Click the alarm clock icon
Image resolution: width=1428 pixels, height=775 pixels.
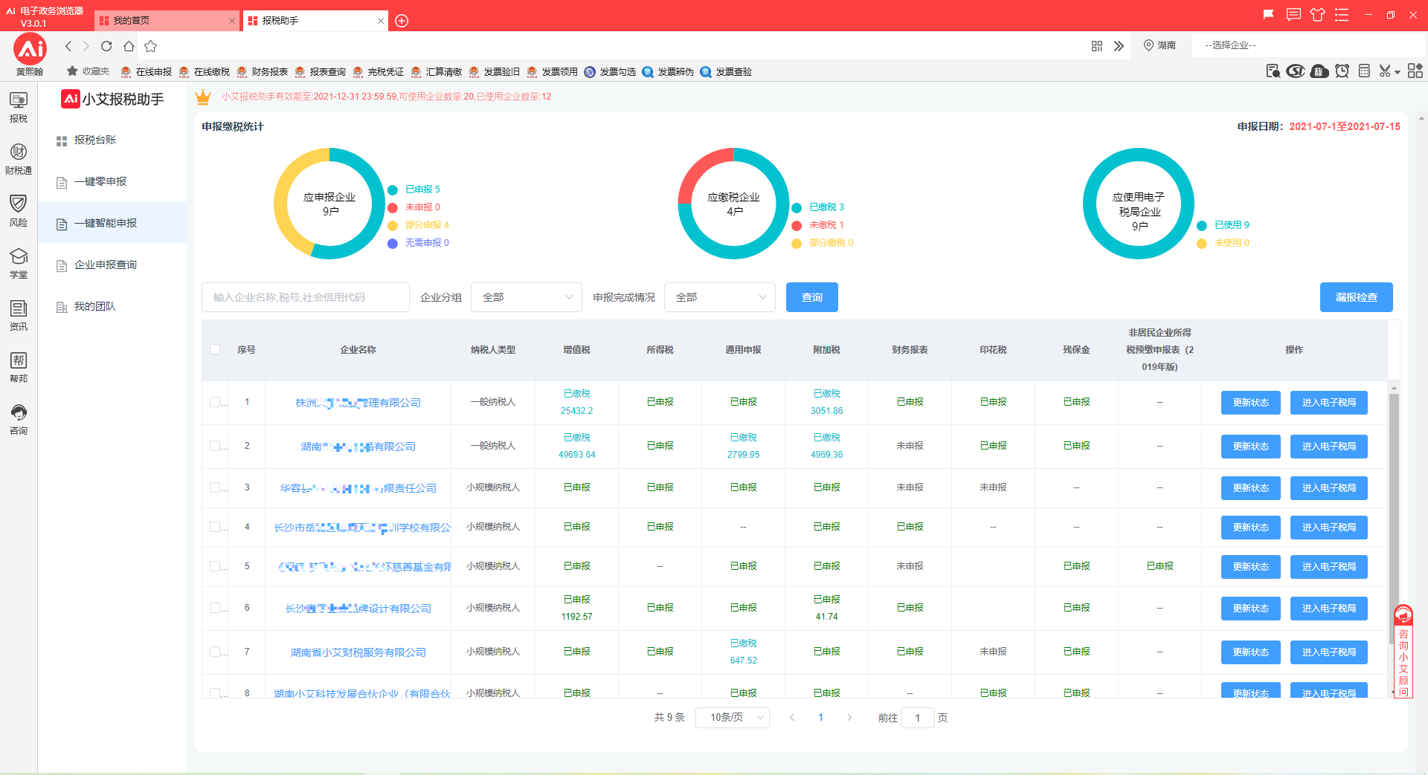(x=1342, y=71)
